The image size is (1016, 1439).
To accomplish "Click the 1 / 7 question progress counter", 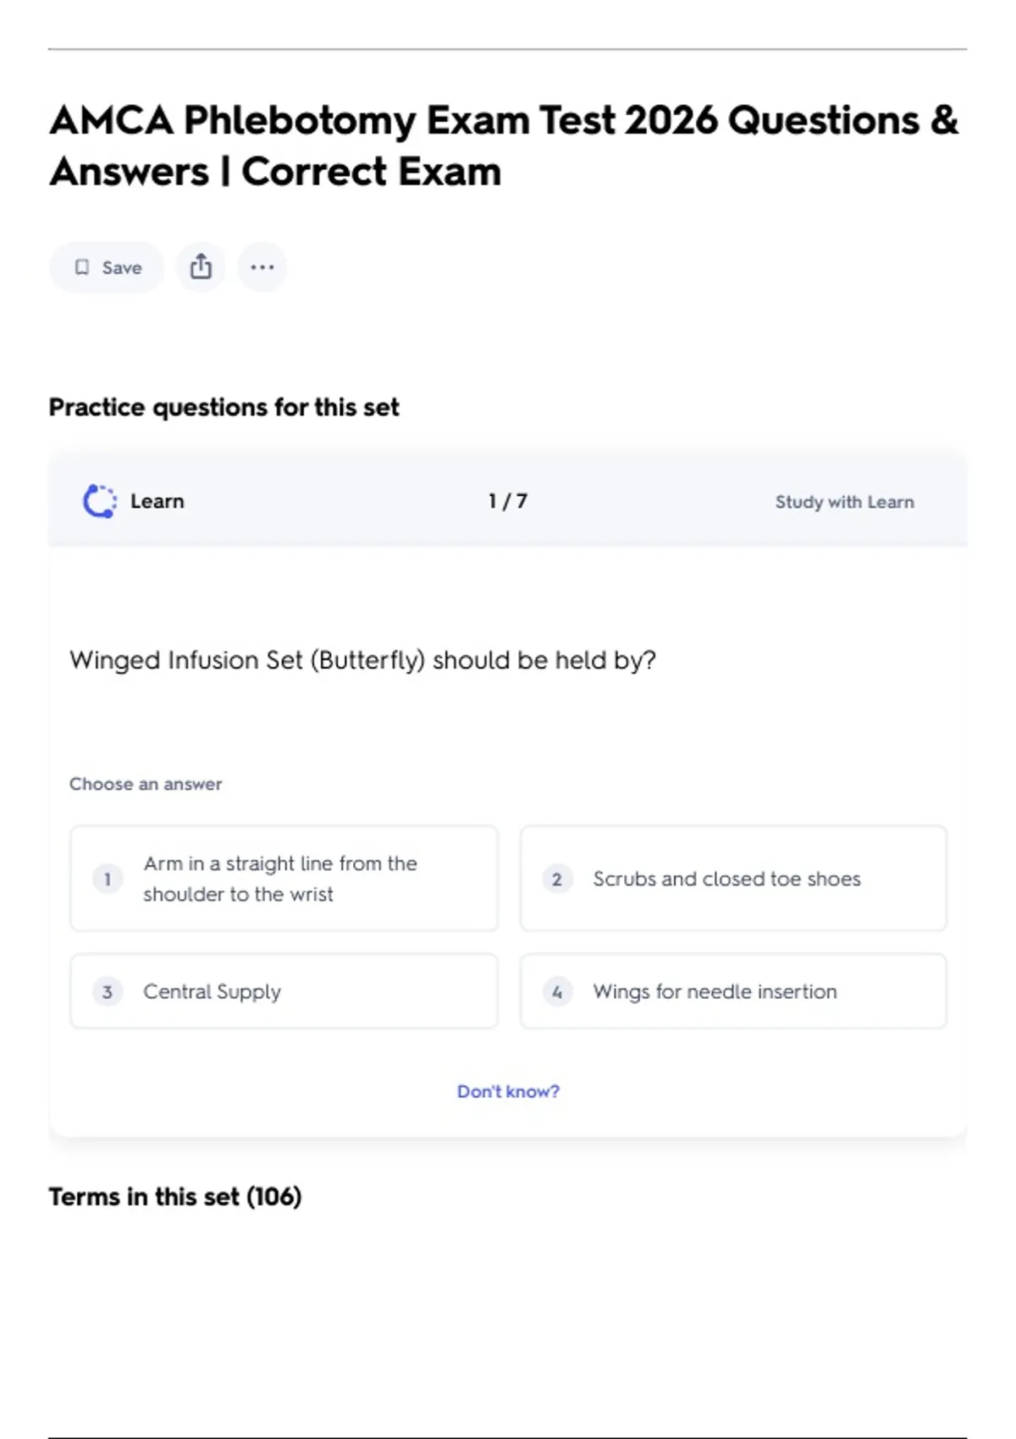I will click(508, 501).
